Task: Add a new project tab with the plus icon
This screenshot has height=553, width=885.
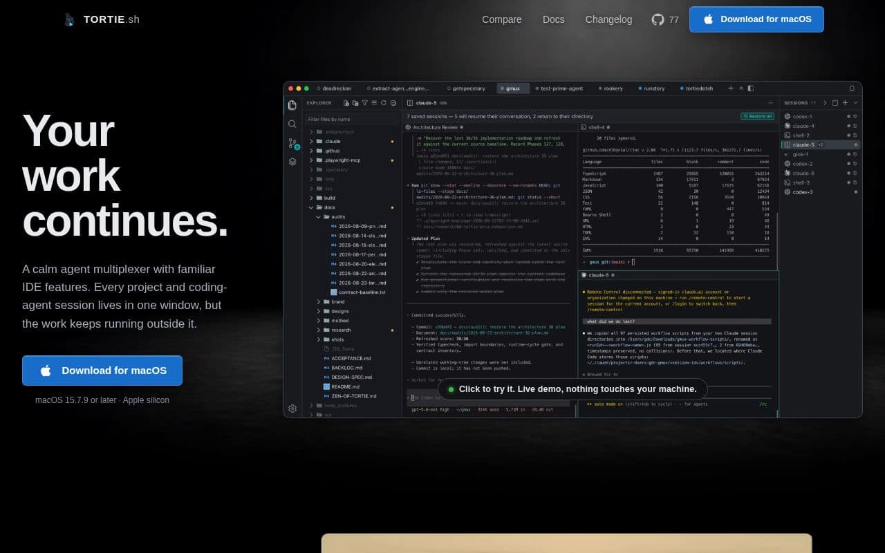Action: coord(731,88)
